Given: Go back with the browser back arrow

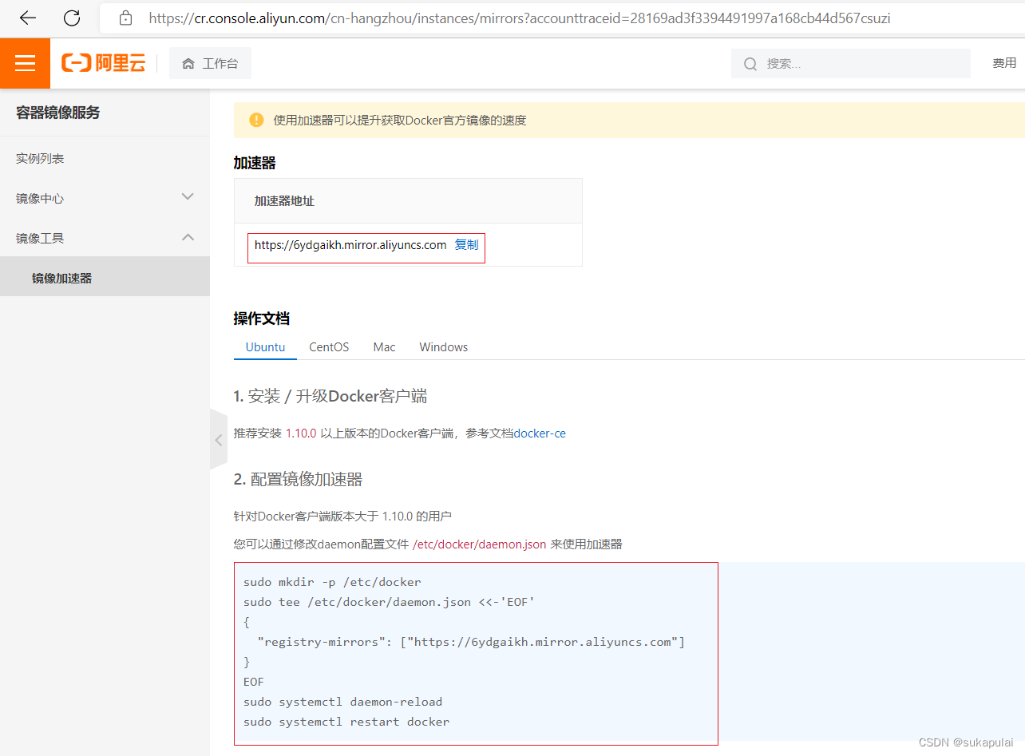Looking at the screenshot, I should coord(28,18).
